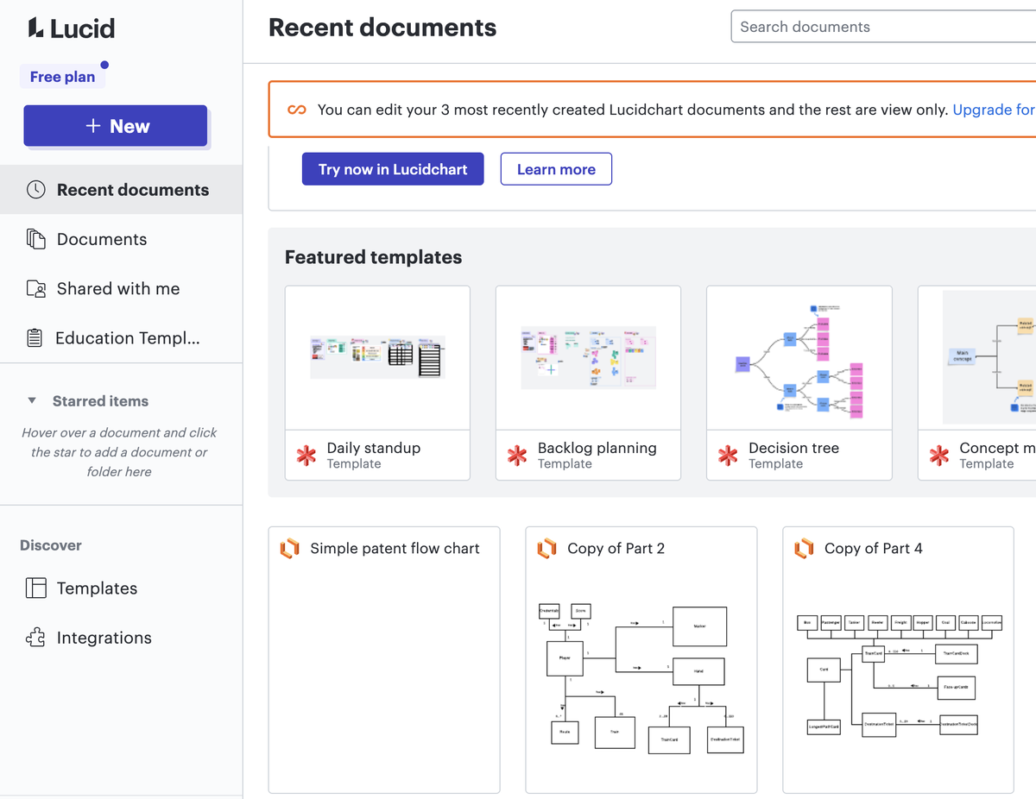The width and height of the screenshot is (1036, 799).
Task: Open the Decision tree template thumbnail
Action: 799,358
